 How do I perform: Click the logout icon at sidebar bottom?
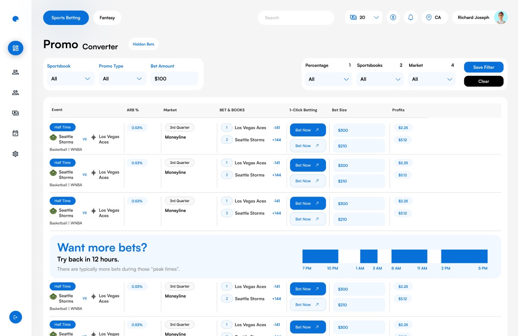tap(15, 317)
